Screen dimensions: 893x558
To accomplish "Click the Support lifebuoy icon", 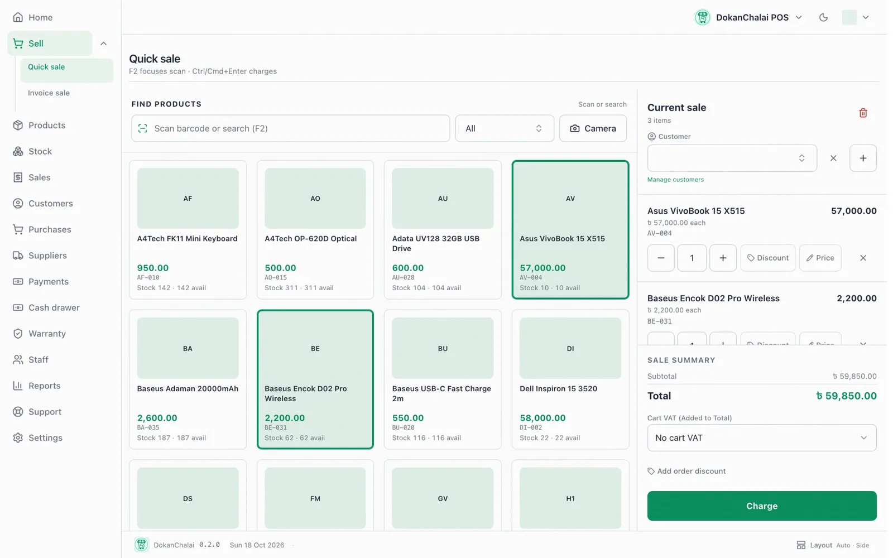I will (18, 412).
